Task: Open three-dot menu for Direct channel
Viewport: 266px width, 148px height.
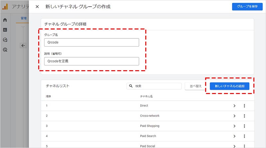Action: (244, 106)
